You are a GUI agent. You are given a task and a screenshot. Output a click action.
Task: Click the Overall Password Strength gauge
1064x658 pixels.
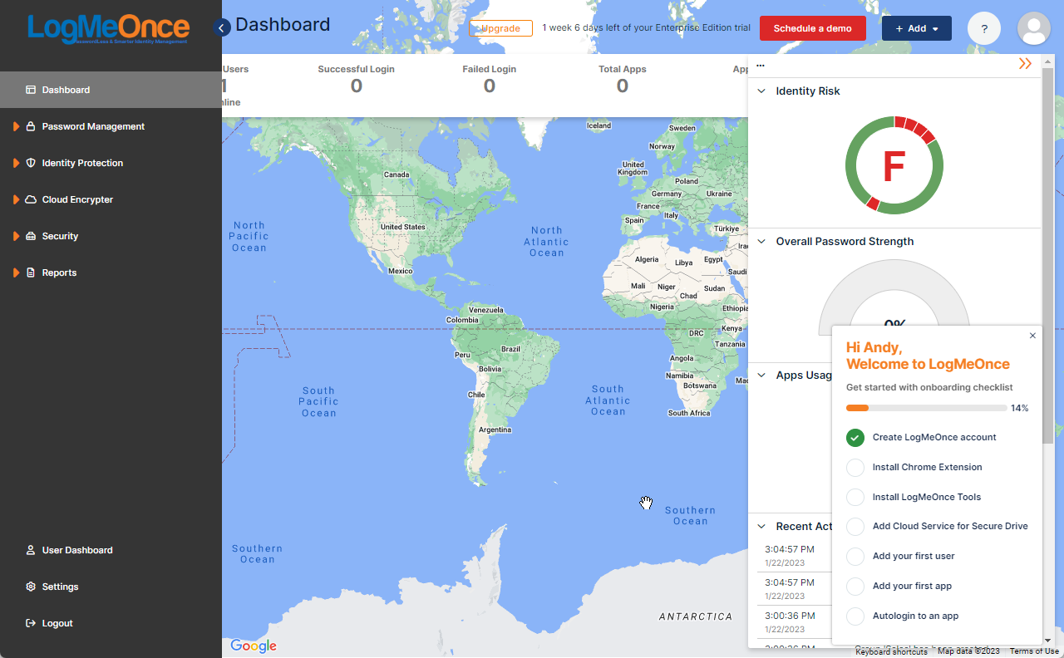(x=894, y=297)
